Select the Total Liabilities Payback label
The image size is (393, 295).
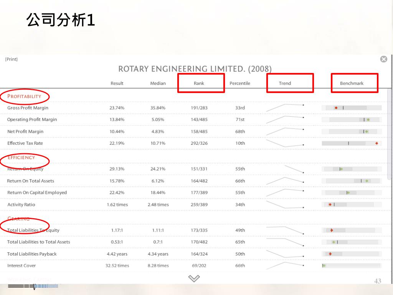coord(31,254)
